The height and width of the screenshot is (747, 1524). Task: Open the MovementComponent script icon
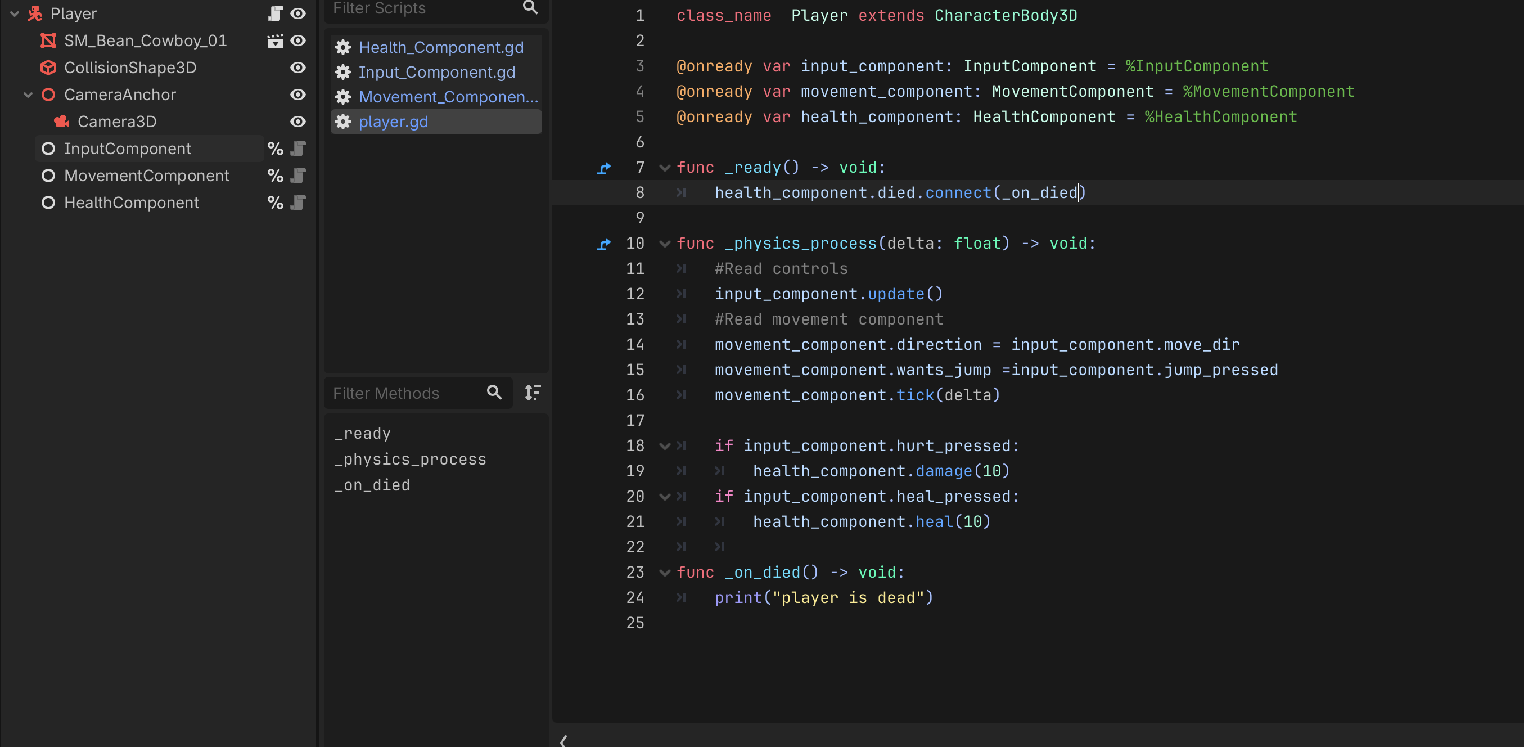click(299, 176)
